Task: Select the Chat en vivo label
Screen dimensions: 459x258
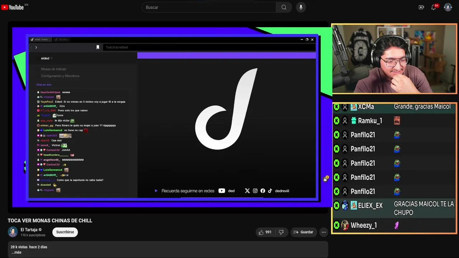Action: click(44, 85)
